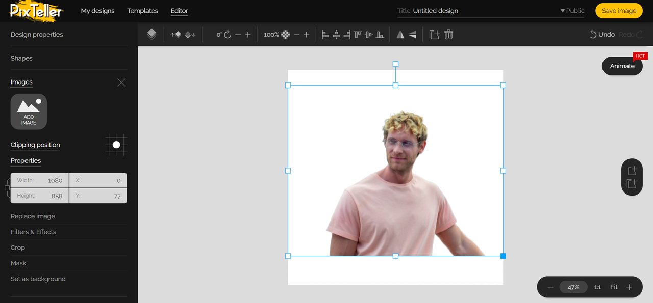Screen dimensions: 653x303
Task: Flip the image horizontally
Action: click(x=400, y=35)
